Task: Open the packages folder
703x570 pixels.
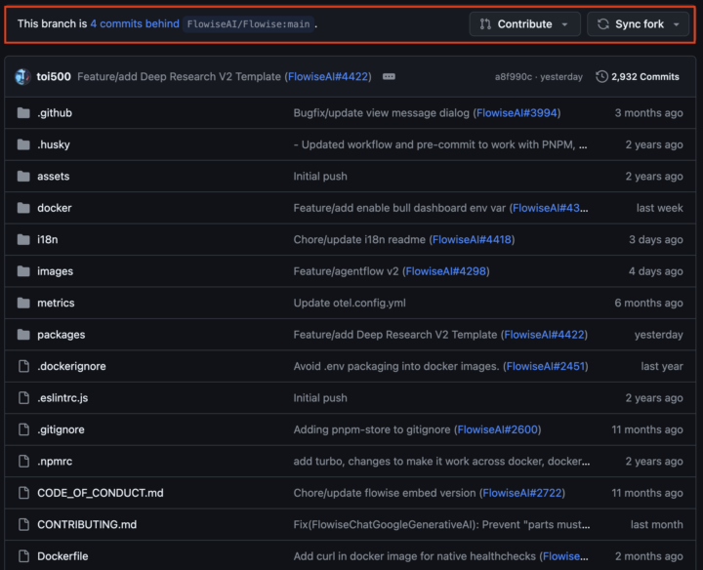Action: (x=61, y=335)
